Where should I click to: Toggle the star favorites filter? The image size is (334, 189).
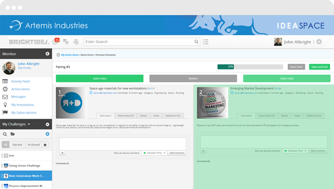tap(45, 145)
